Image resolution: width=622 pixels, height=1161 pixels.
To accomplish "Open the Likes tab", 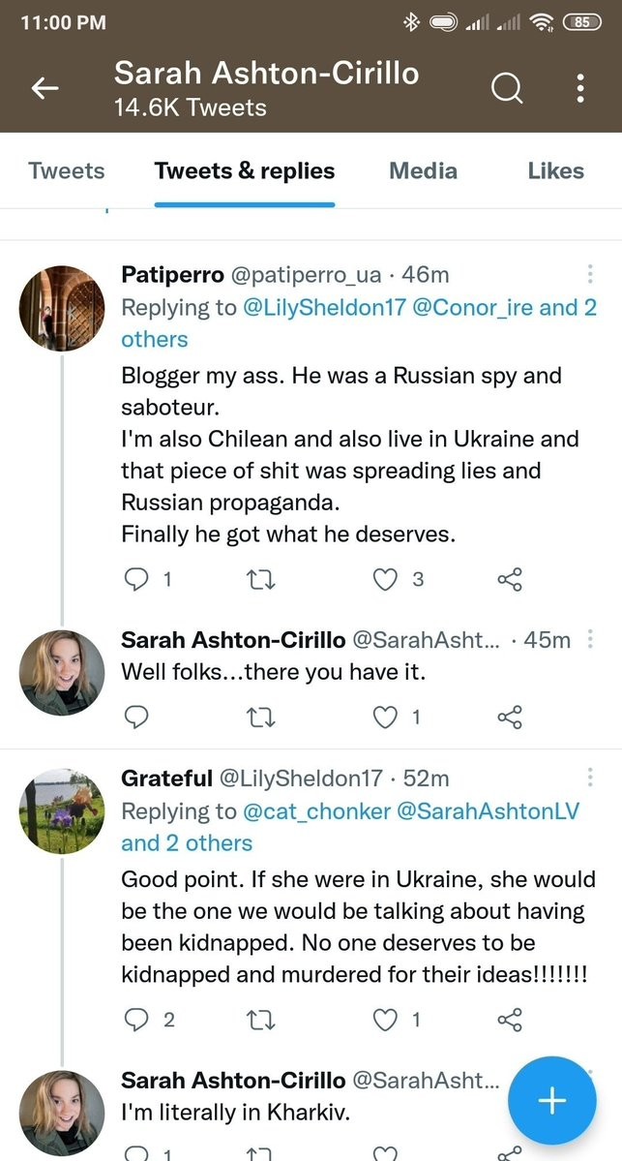I will pyautogui.click(x=555, y=171).
